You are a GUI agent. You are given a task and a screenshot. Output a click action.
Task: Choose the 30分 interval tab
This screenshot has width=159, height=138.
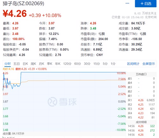[87, 64]
